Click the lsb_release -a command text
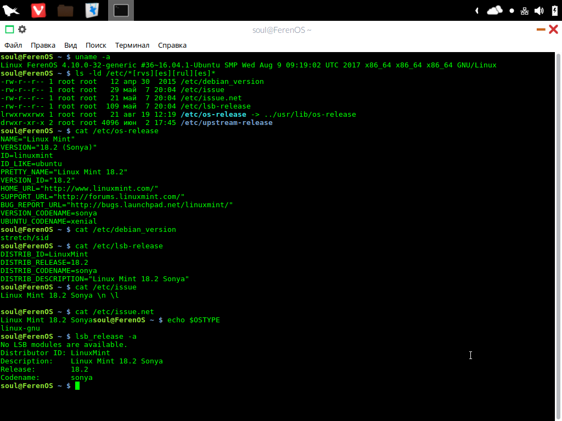The height and width of the screenshot is (421, 562). coord(106,337)
